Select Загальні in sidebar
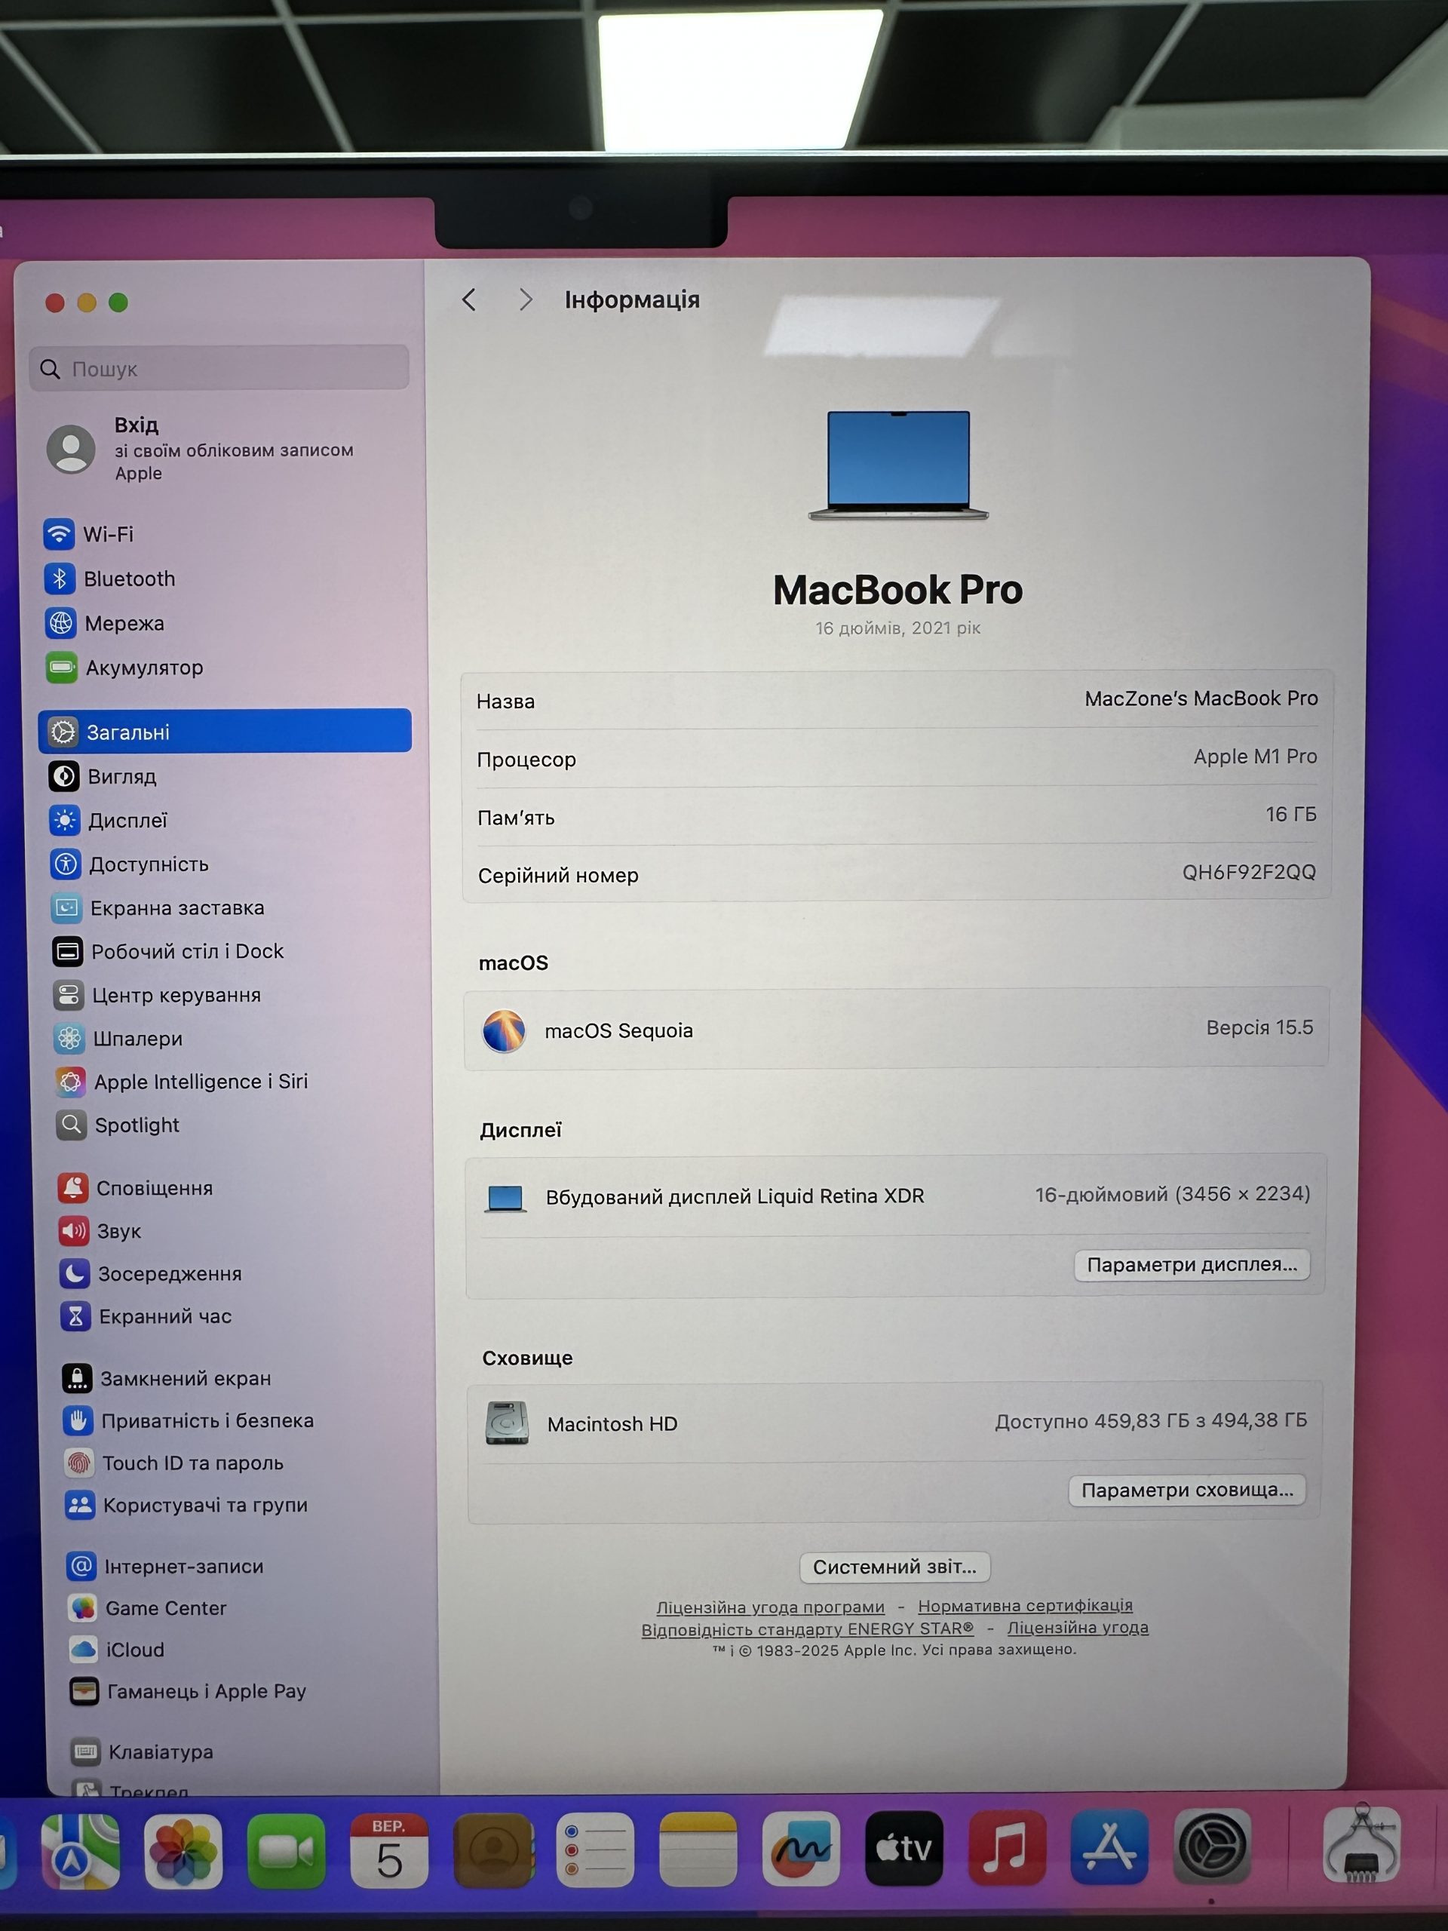 pos(224,732)
